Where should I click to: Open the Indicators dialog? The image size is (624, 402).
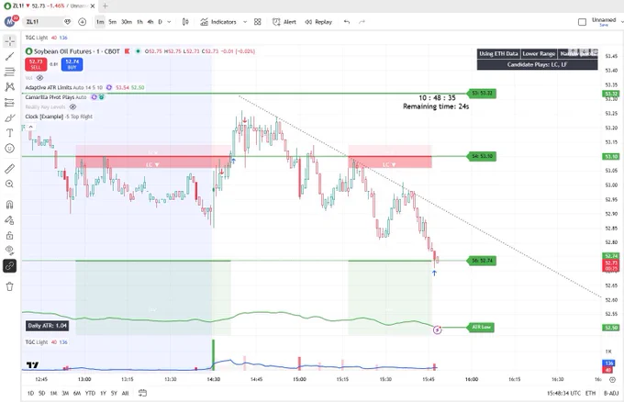pos(218,22)
